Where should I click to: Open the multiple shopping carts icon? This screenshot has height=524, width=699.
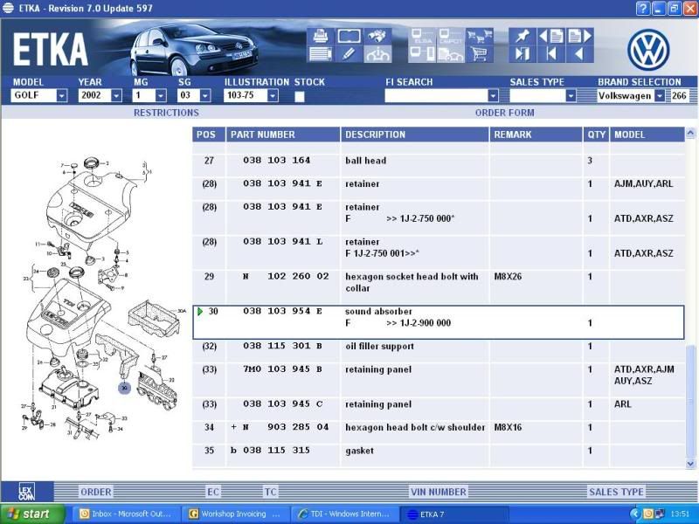click(479, 36)
